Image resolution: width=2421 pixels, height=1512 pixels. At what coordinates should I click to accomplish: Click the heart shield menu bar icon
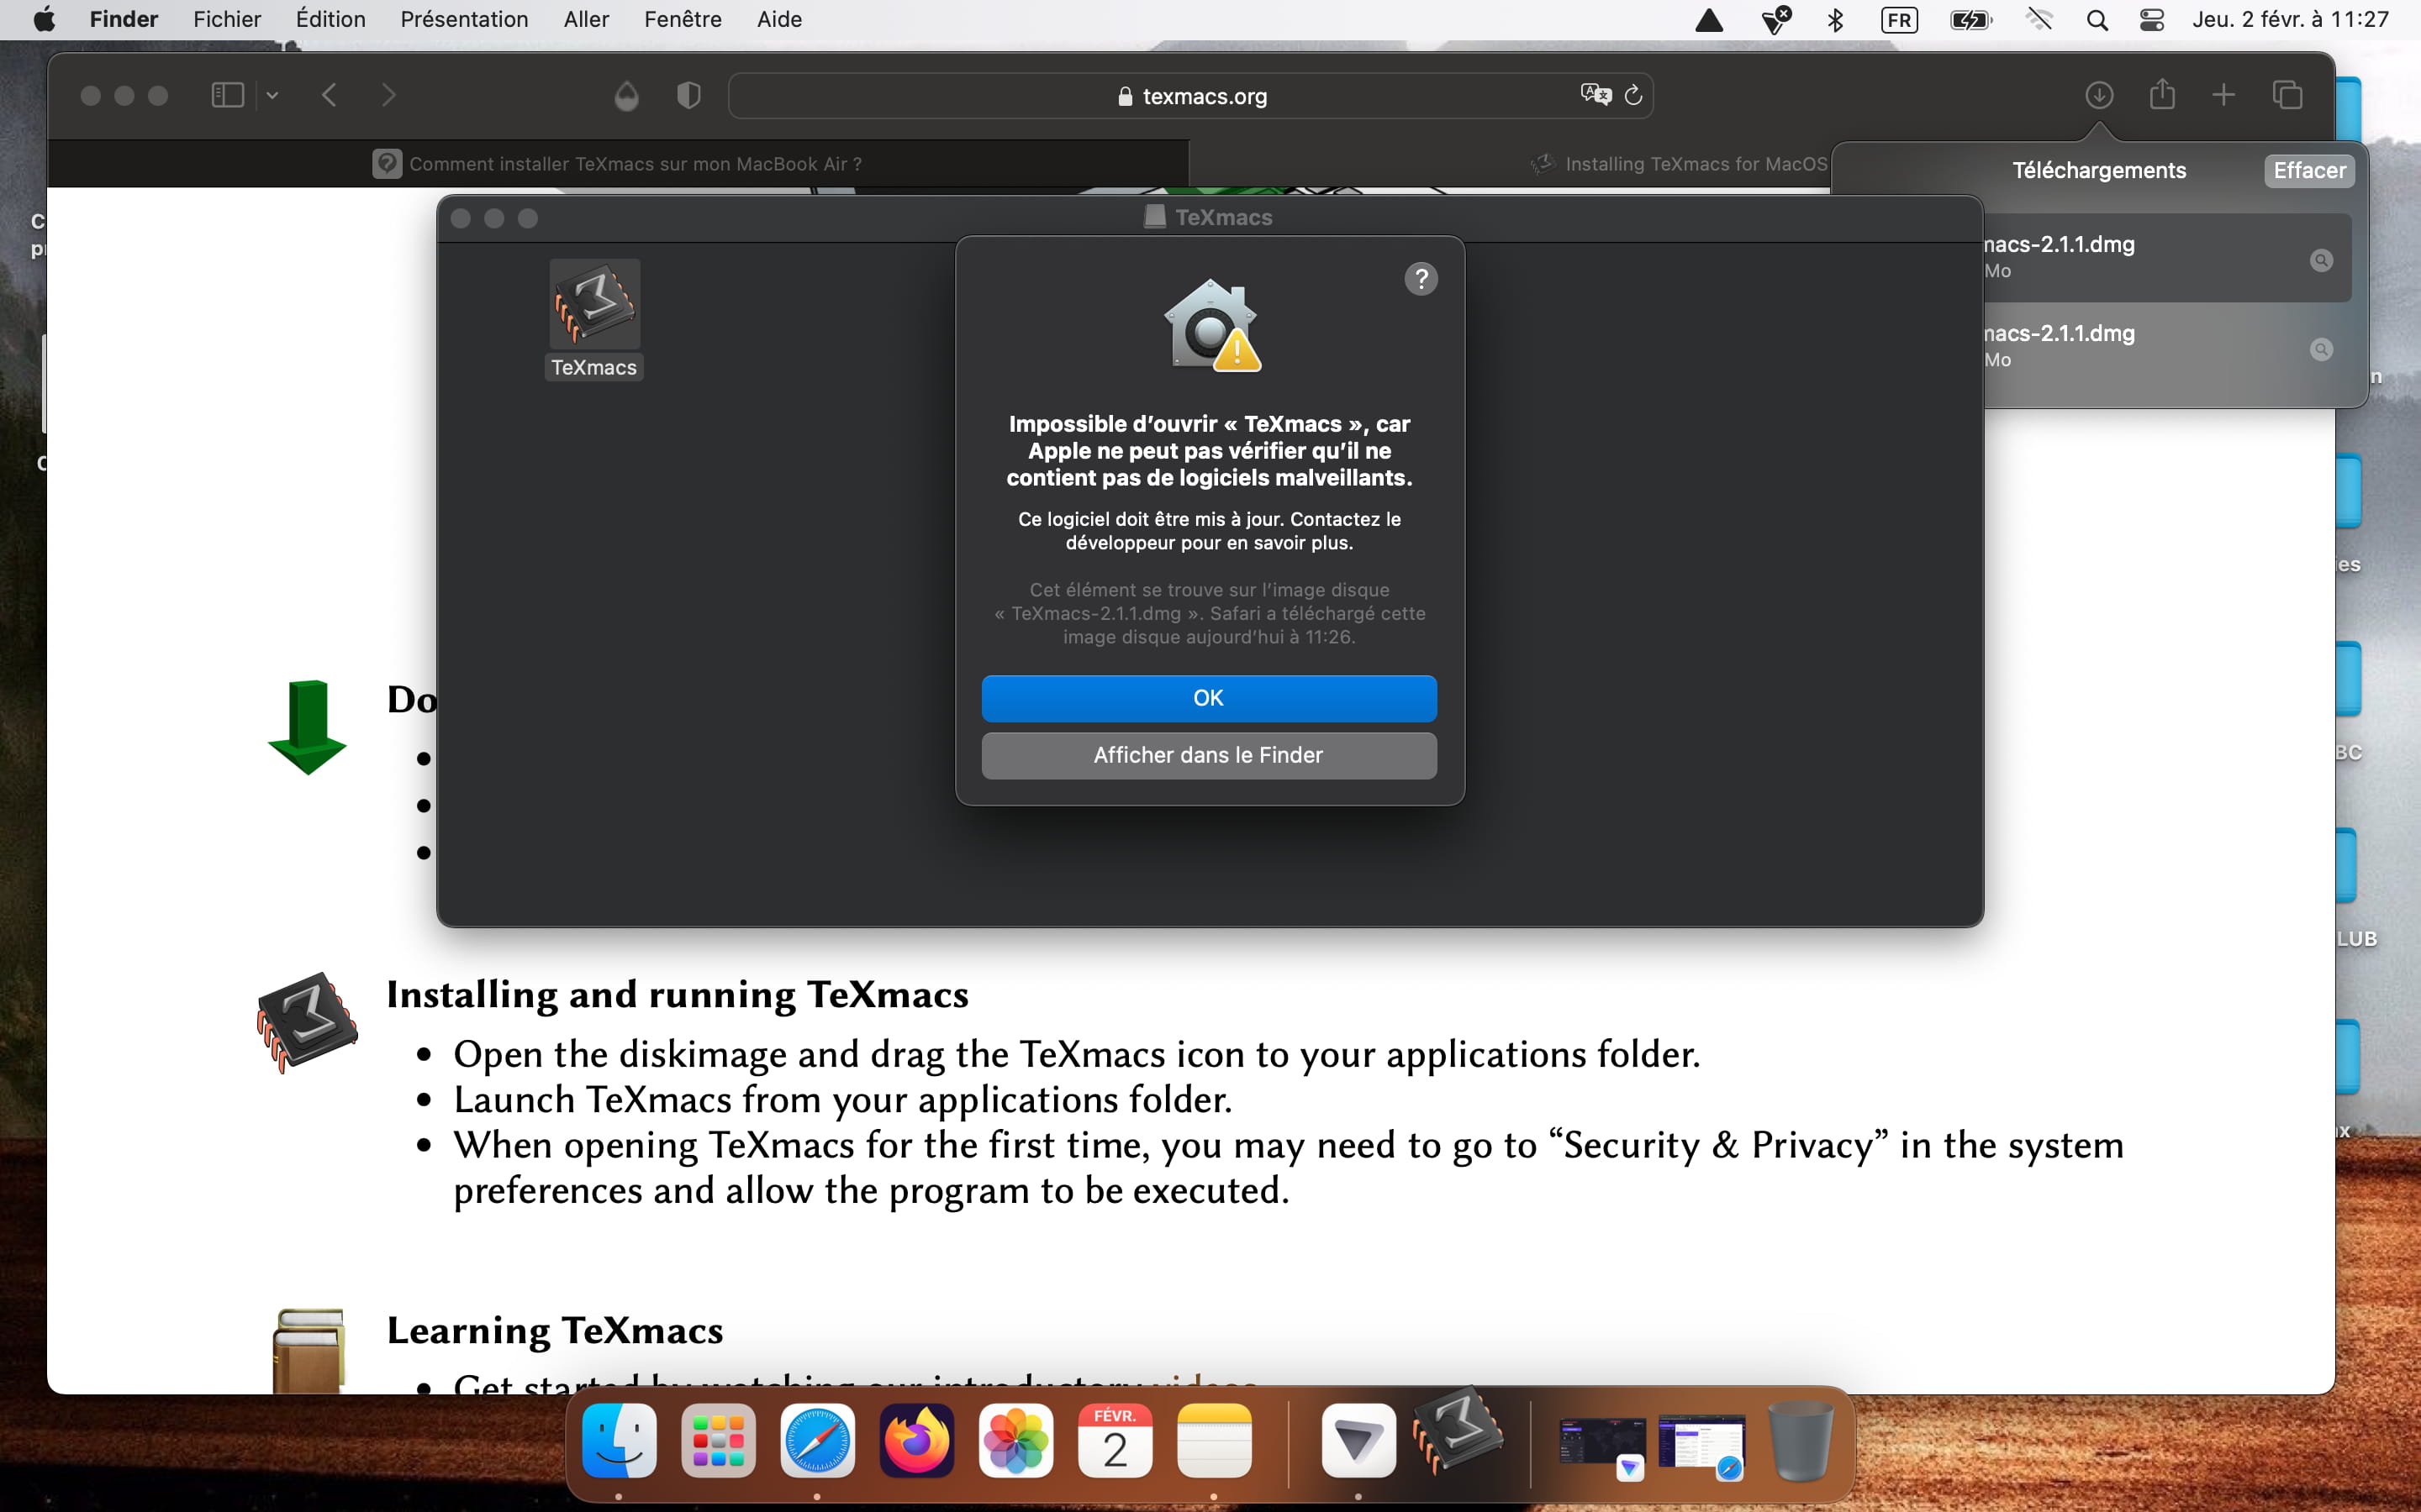[1775, 20]
